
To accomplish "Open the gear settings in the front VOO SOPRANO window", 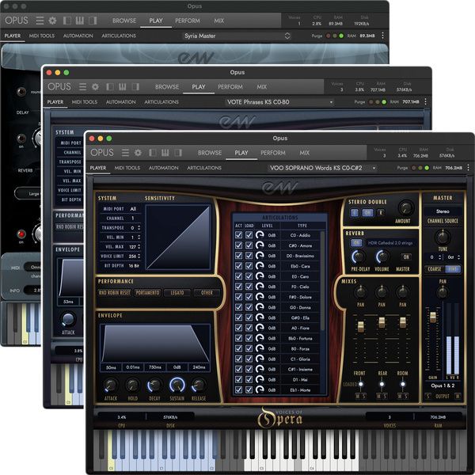I will click(x=138, y=153).
